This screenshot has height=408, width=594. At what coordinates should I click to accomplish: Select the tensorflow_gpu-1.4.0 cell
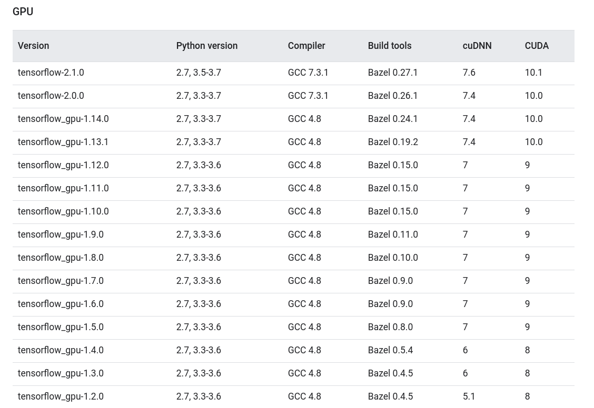(x=61, y=350)
